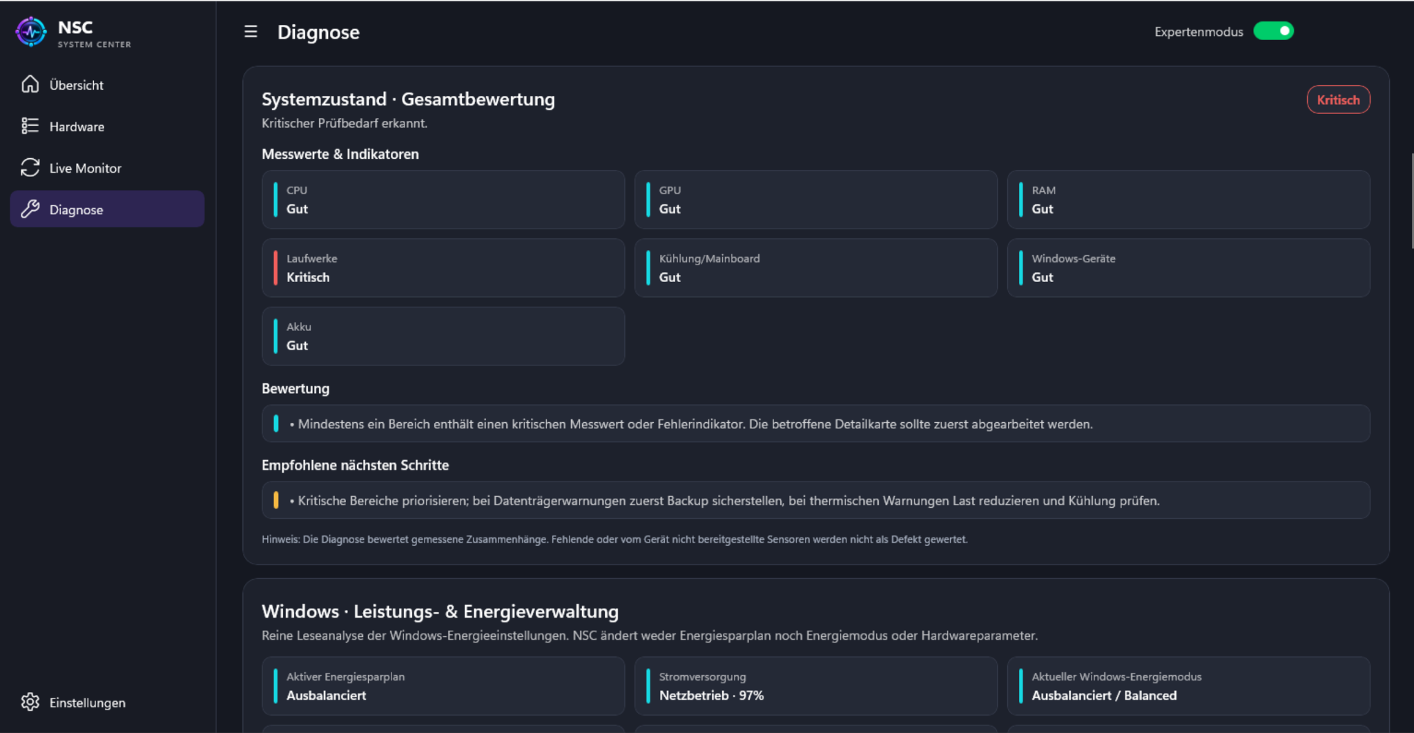
Task: Turn off the Expertenmodus switch
Action: tap(1273, 31)
